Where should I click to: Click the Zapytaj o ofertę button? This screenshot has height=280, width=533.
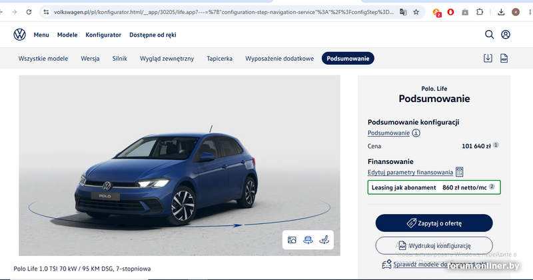point(434,223)
